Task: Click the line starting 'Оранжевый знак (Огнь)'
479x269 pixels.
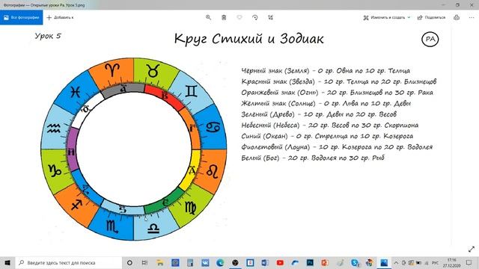Action: click(337, 93)
